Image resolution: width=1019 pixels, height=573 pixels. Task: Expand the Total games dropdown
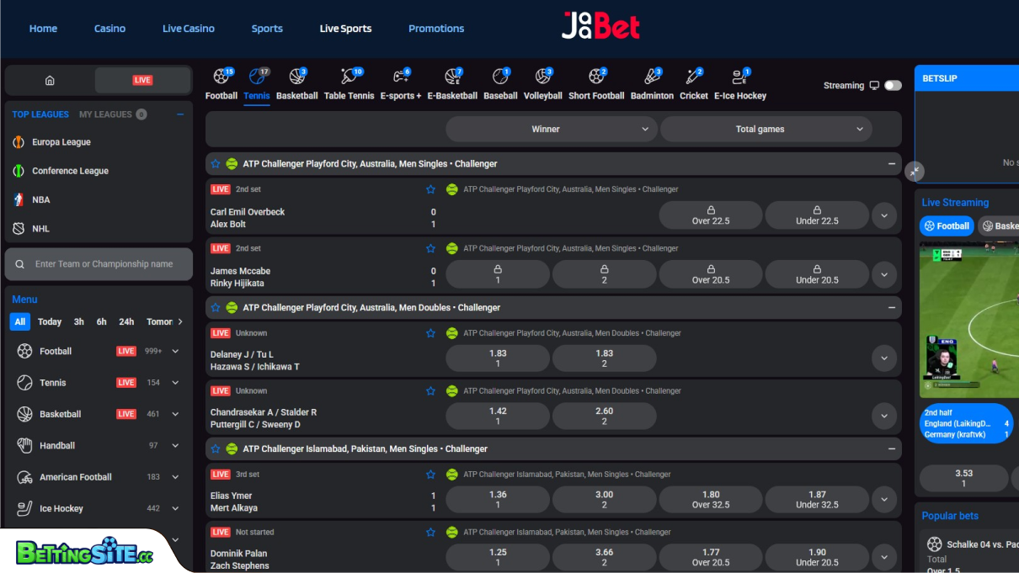766,129
